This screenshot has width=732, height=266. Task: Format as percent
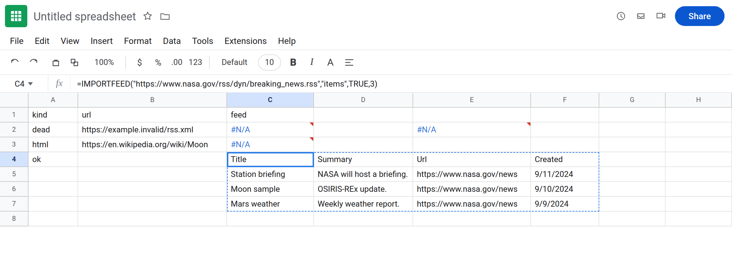(158, 62)
